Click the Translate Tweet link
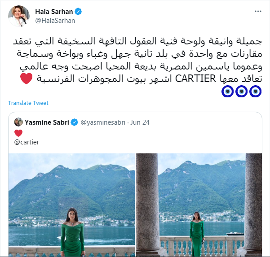Viewport: 270px width, 257px height. coord(28,103)
